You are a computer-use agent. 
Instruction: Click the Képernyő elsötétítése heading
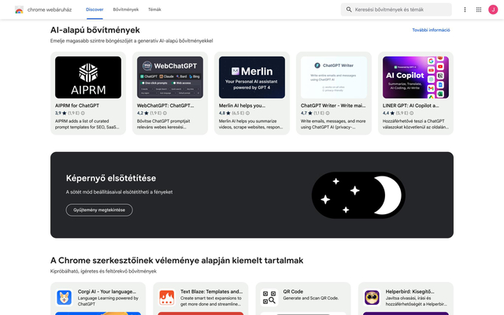click(x=111, y=178)
